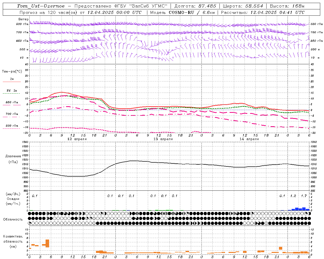This screenshot has width=324, height=259.
Task: Click the model label "COSMO-RU / 6.6км"
Action: coord(192,12)
